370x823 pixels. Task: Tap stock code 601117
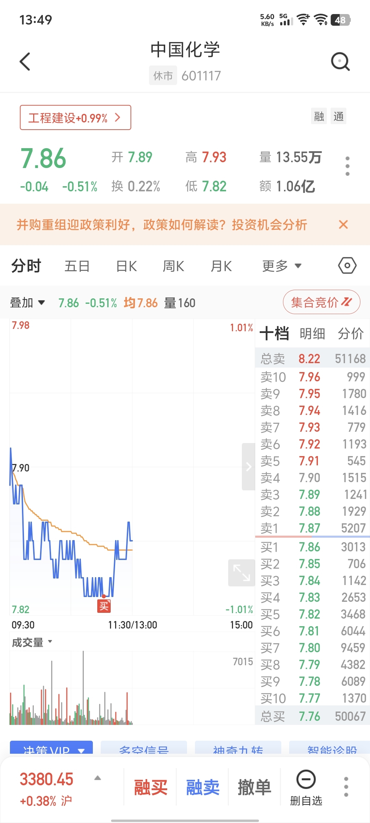pos(201,76)
